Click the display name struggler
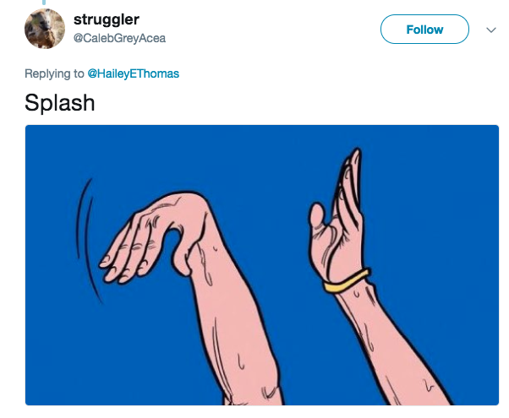Screen dimensions: 509x418 pyautogui.click(x=107, y=19)
